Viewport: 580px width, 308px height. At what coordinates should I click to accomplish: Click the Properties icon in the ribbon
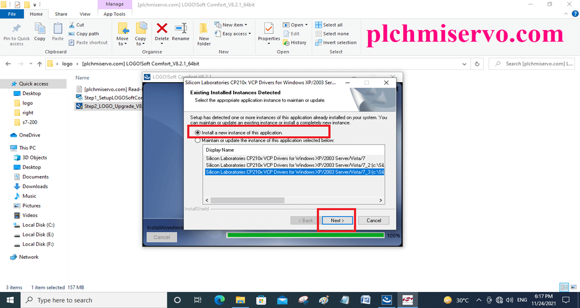click(269, 28)
